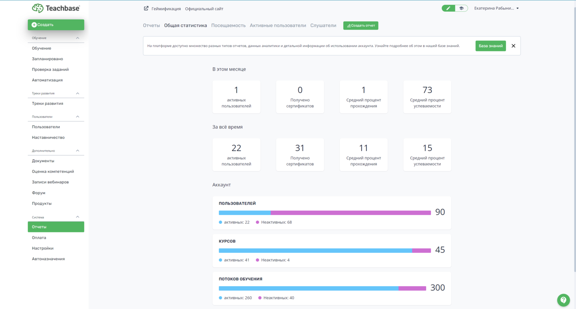576x309 pixels.
Task: Select Отчеты in the sidebar
Action: point(56,227)
